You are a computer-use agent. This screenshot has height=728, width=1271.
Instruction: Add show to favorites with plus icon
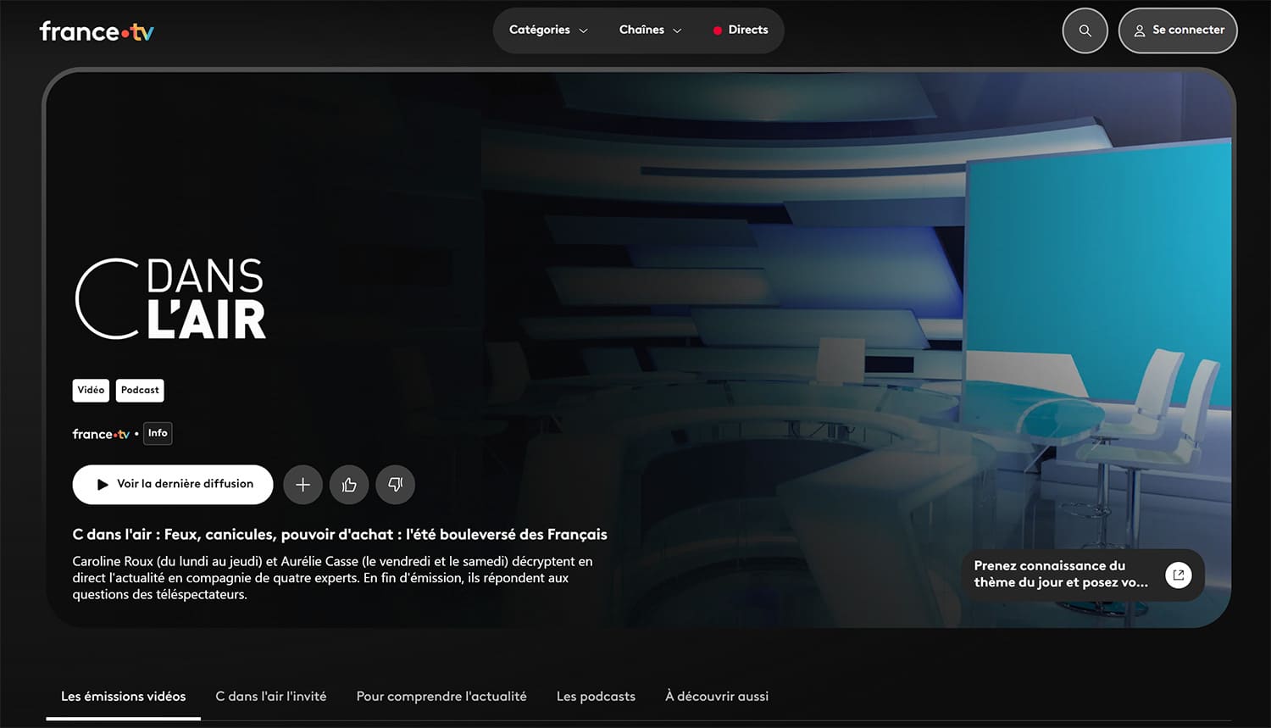pyautogui.click(x=302, y=485)
